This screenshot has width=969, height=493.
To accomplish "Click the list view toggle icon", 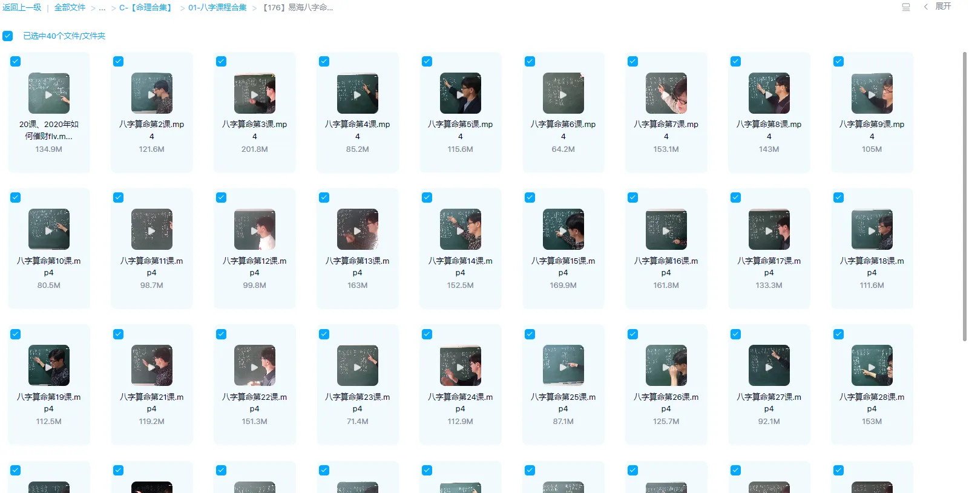I will (905, 7).
